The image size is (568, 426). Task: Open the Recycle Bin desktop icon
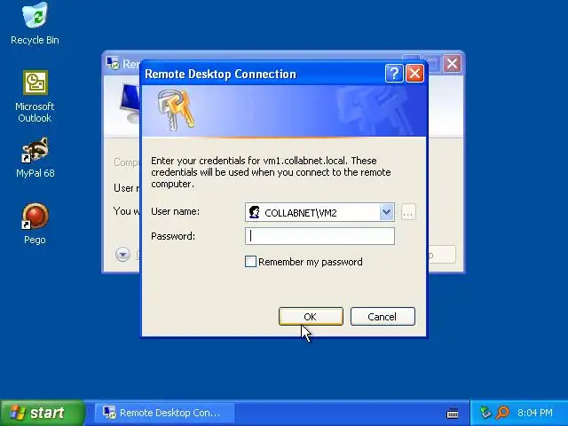[x=35, y=24]
